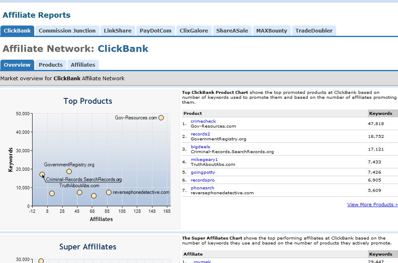Image resolution: width=398 pixels, height=263 pixels.
Task: Click the Super Affiliates chart title
Action: [x=88, y=247]
